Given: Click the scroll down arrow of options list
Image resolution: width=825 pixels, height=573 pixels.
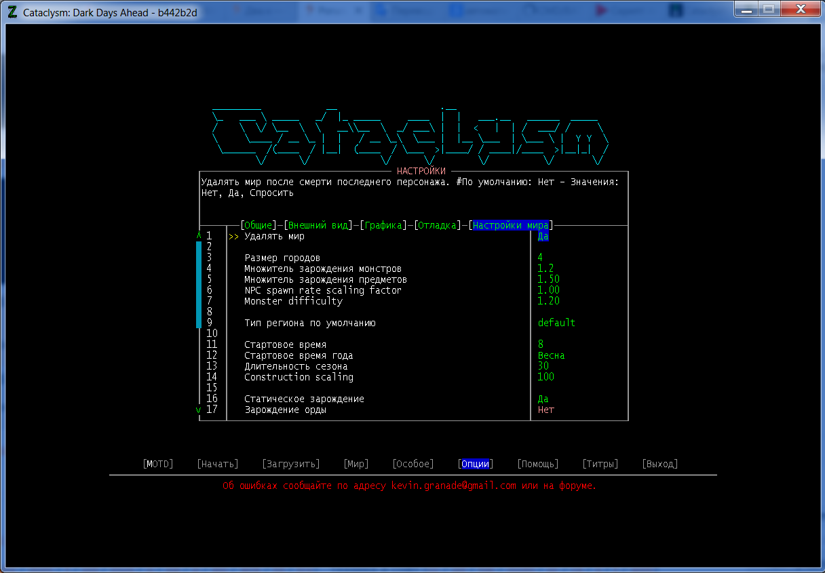Looking at the screenshot, I should [199, 410].
